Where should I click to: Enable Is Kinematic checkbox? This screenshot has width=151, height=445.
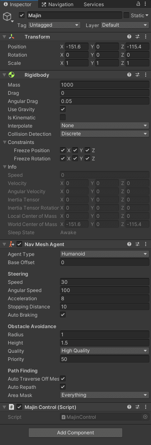click(x=63, y=117)
